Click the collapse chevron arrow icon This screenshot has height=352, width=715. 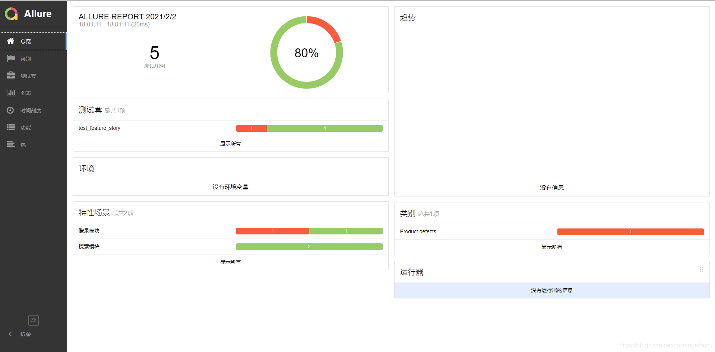pyautogui.click(x=10, y=334)
